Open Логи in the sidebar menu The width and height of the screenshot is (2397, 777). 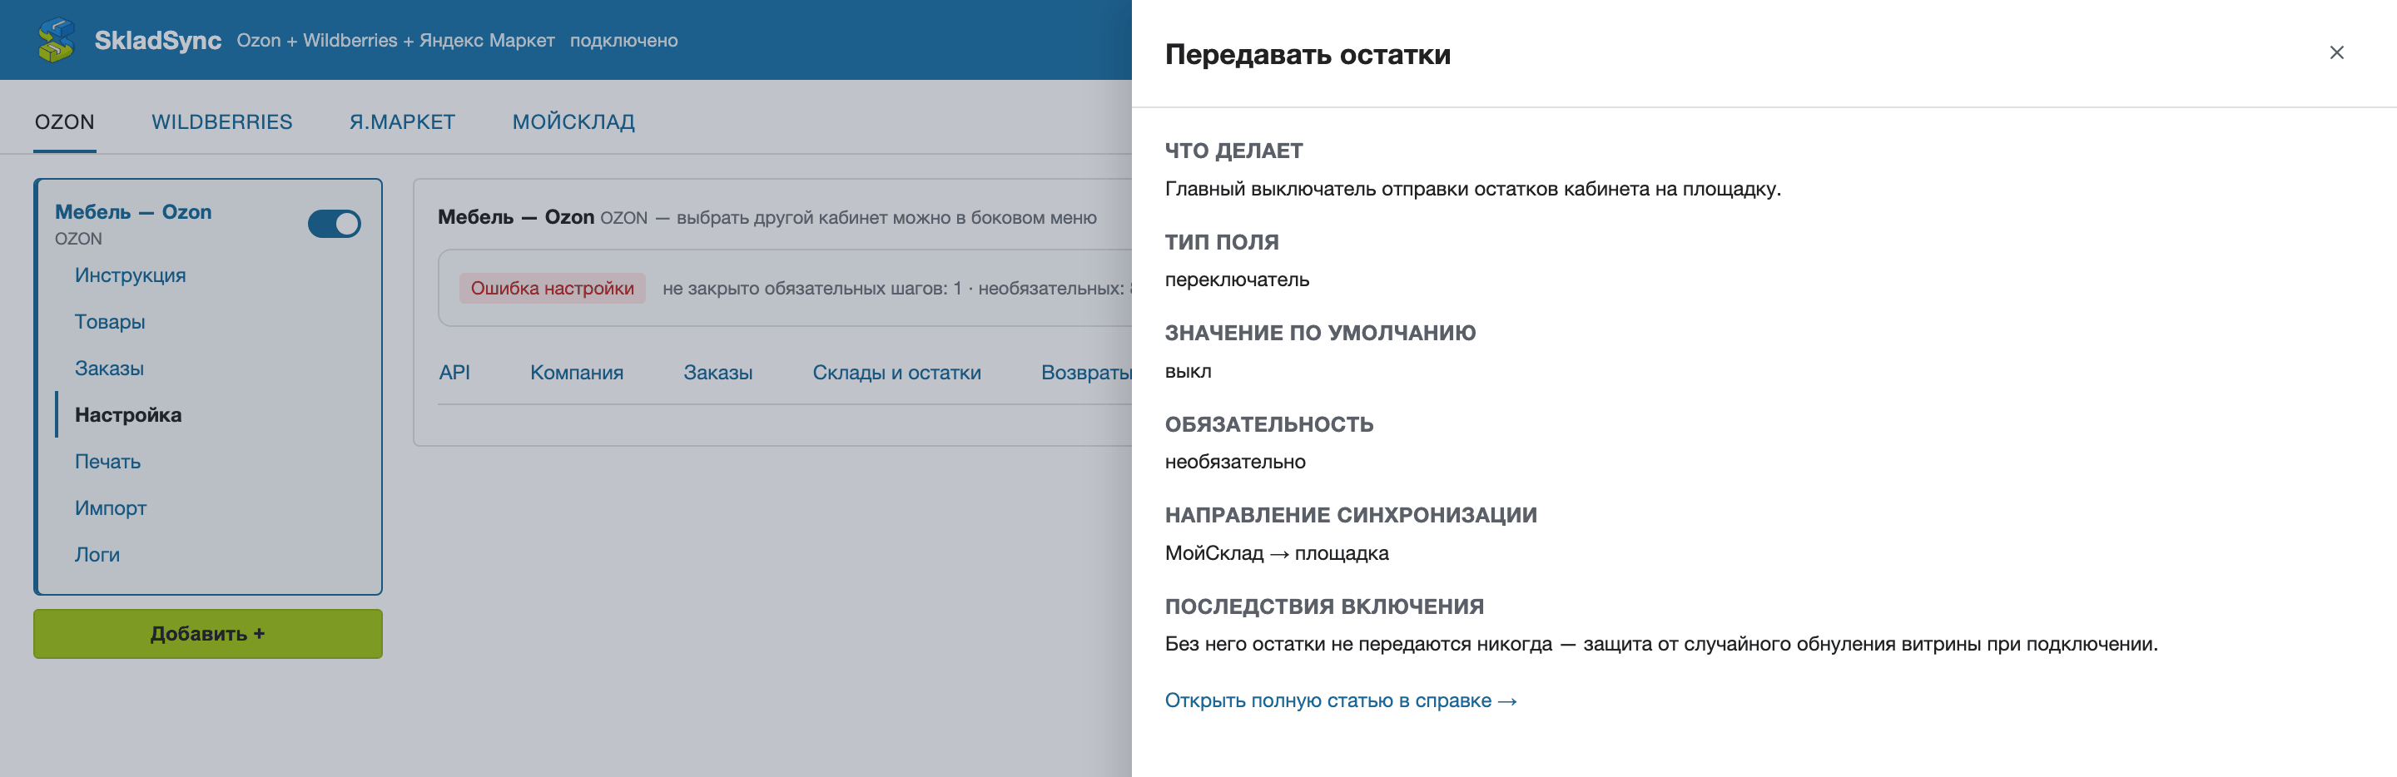(x=97, y=555)
